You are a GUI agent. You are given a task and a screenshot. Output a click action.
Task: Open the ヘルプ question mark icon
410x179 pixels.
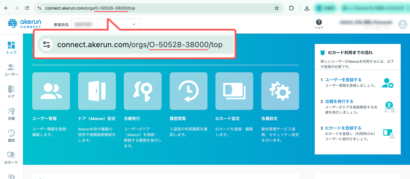(319, 23)
